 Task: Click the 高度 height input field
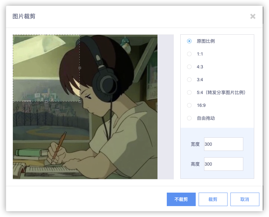pyautogui.click(x=224, y=164)
